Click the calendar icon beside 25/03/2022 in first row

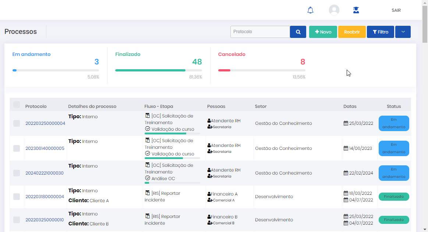click(x=346, y=123)
